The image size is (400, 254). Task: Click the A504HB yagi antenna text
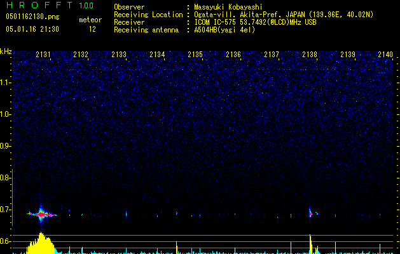coord(224,30)
